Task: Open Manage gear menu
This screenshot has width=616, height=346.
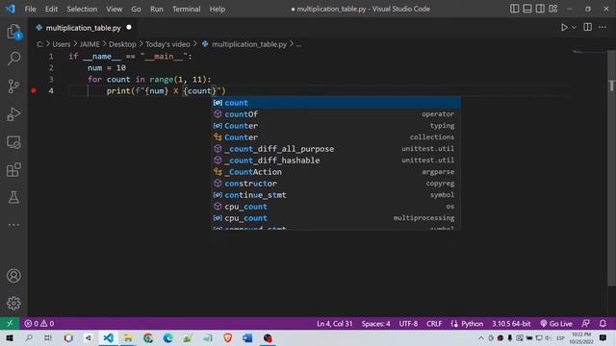Action: (x=13, y=304)
